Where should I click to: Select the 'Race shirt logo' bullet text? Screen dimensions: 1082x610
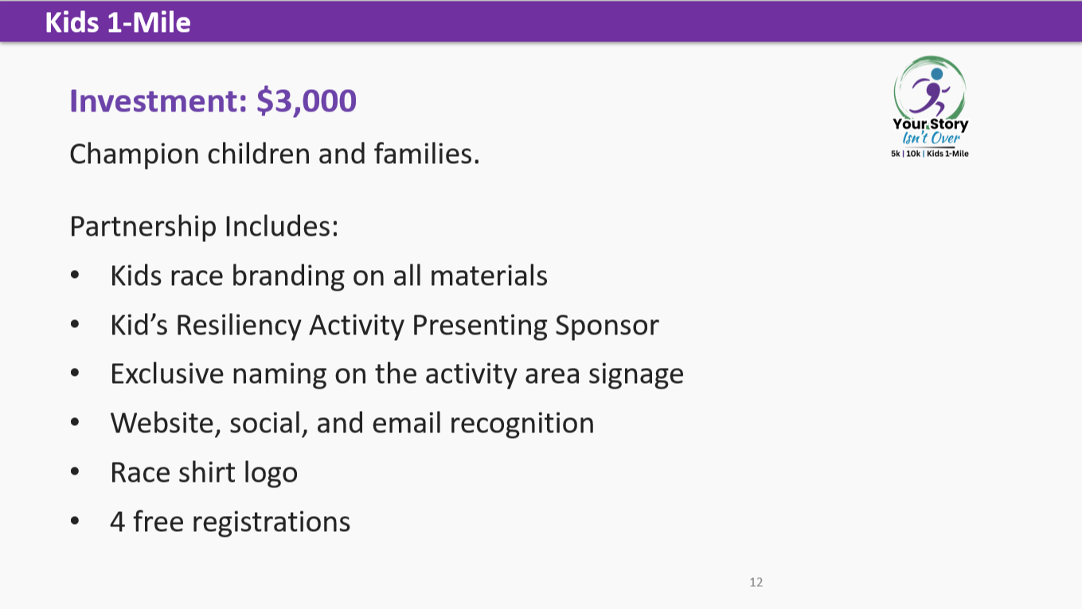(x=204, y=473)
